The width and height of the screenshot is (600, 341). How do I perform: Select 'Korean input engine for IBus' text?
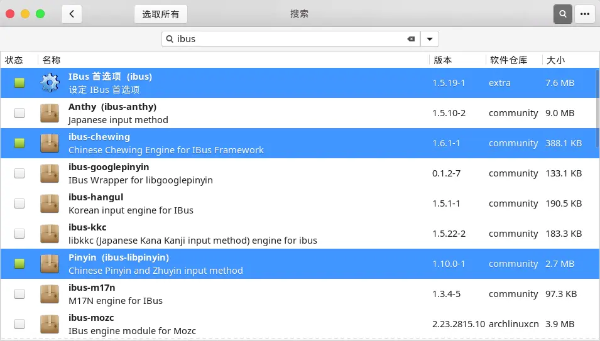[x=131, y=210]
